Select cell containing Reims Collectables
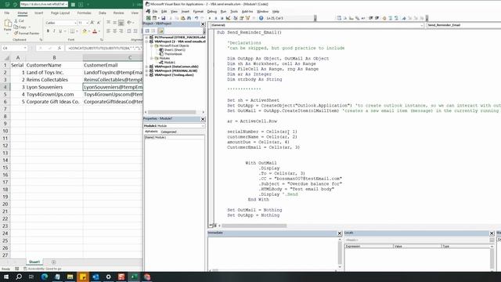 click(54, 80)
